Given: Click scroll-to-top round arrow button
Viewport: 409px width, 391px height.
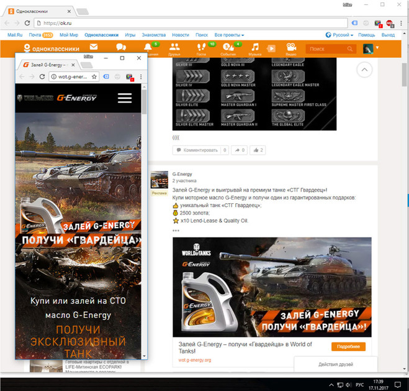Looking at the screenshot, I should 364,70.
